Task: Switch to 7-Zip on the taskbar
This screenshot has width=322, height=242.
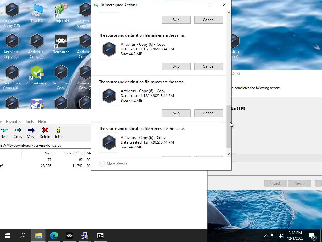Action: (x=100, y=236)
